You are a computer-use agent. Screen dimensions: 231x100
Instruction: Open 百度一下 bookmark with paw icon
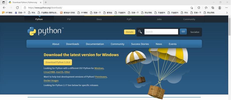(20, 13)
